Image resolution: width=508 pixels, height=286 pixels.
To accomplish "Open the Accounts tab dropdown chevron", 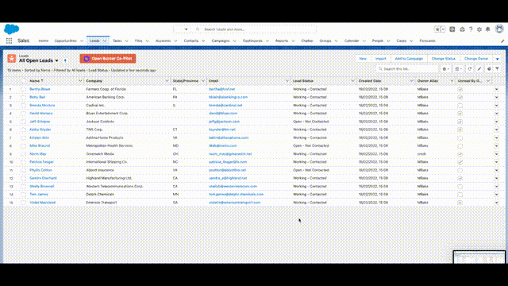I will pos(175,41).
